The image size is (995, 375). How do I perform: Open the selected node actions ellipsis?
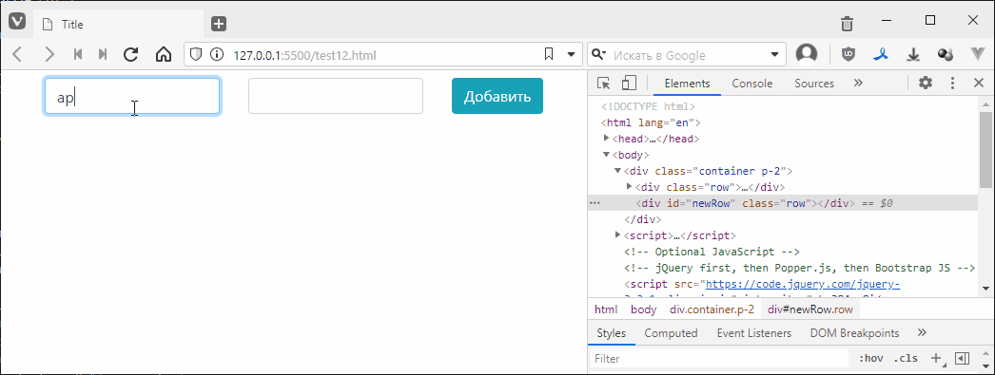point(595,203)
